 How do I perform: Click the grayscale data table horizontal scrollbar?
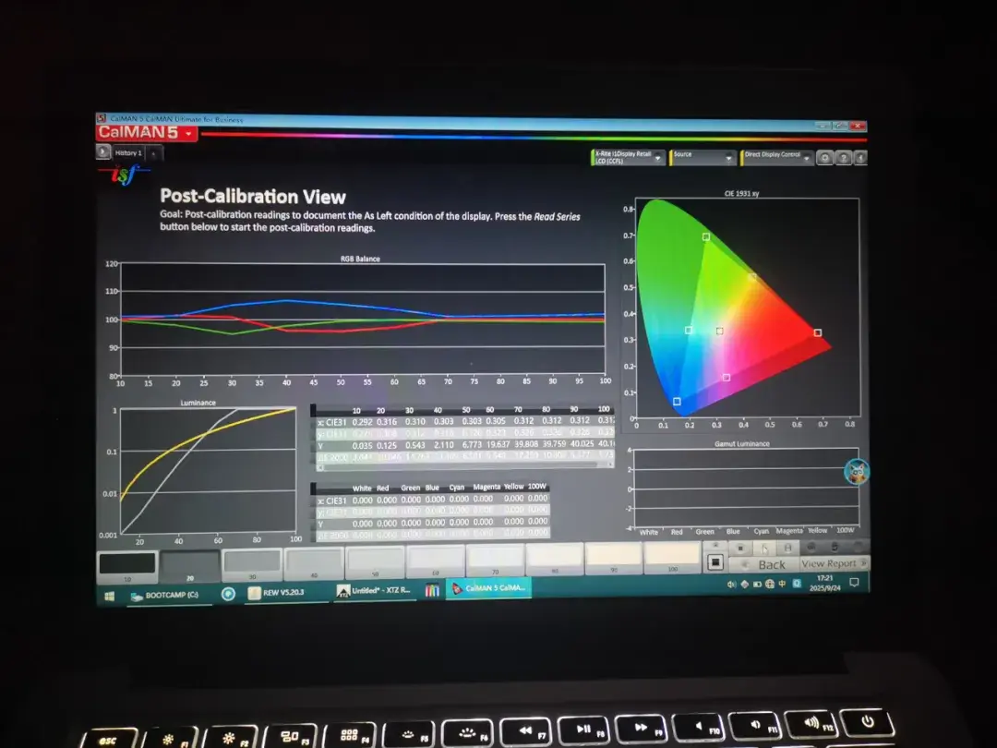click(x=462, y=465)
